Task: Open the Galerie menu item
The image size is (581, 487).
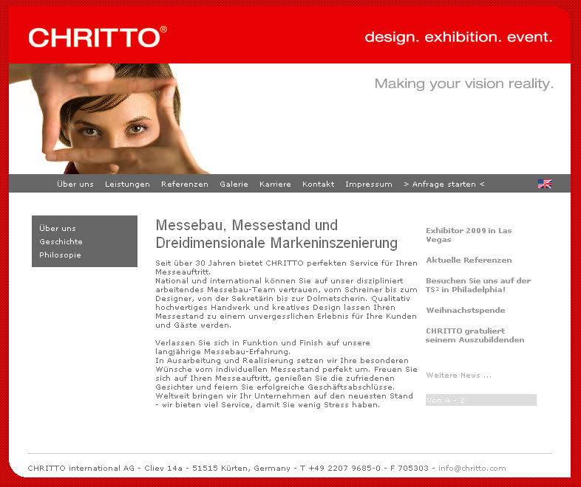Action: tap(234, 184)
